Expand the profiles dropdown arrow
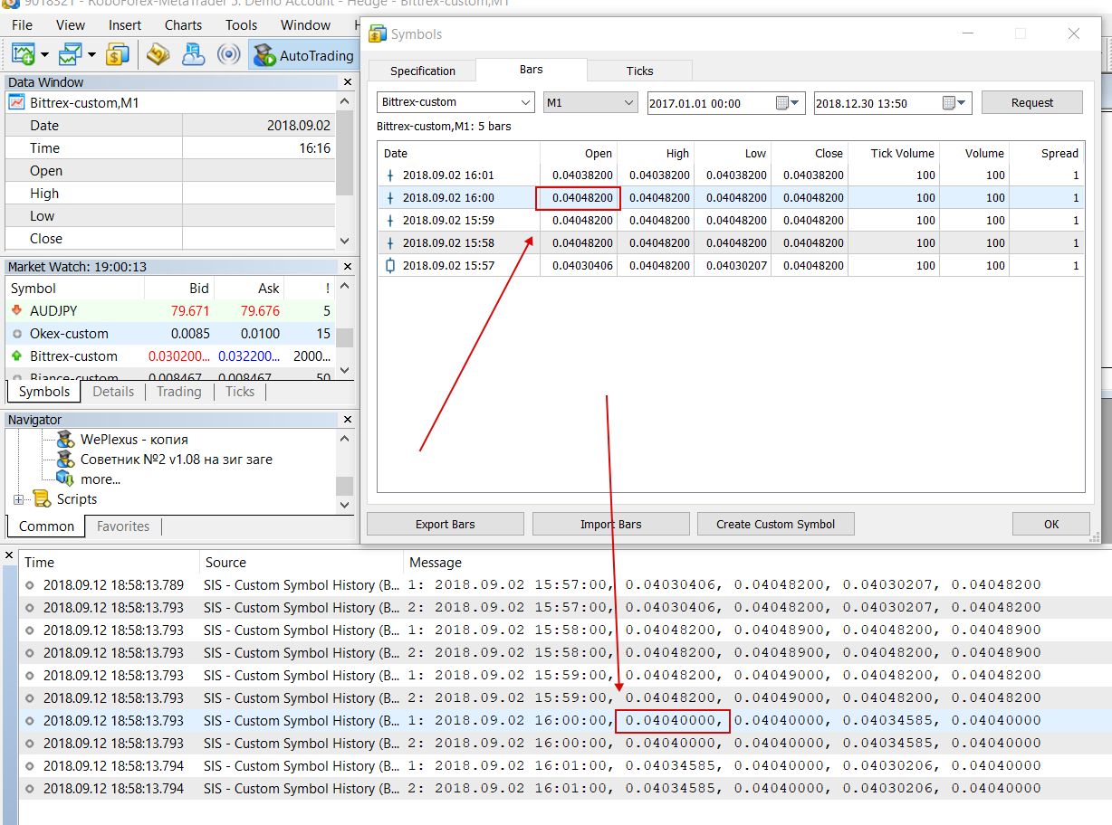The width and height of the screenshot is (1112, 825). 92,55
